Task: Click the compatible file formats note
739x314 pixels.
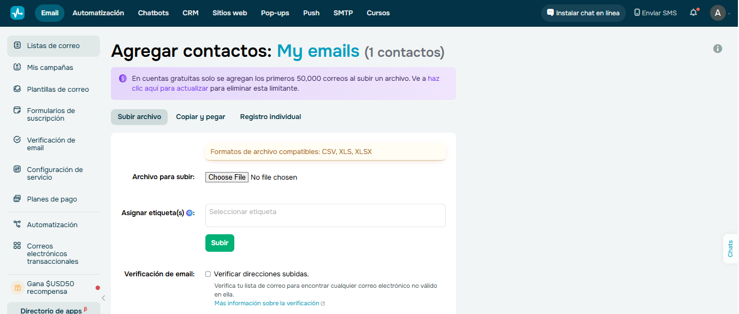Action: (x=326, y=152)
